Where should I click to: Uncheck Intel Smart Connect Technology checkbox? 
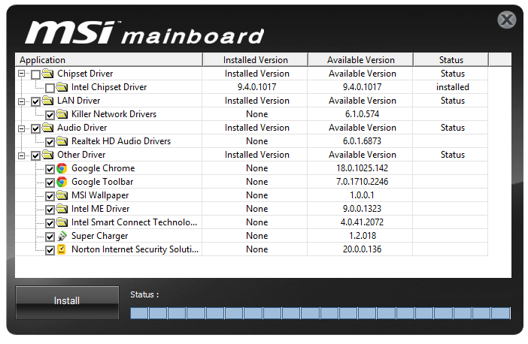pyautogui.click(x=50, y=223)
